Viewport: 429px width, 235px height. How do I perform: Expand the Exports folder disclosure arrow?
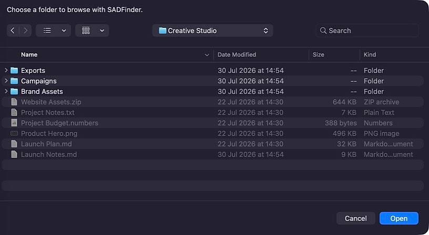point(6,70)
